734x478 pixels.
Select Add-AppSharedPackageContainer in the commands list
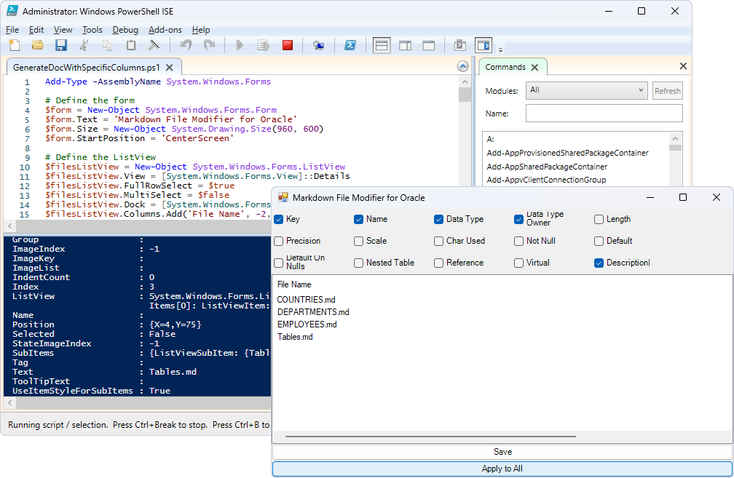547,167
